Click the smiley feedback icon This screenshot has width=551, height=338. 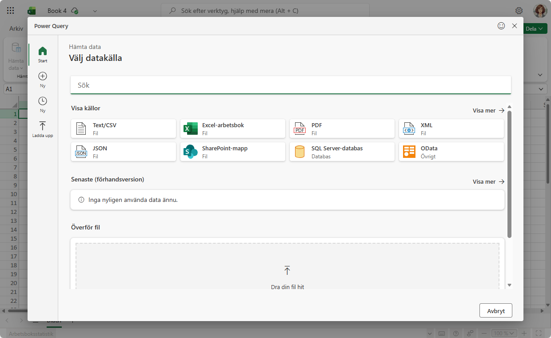pos(501,26)
